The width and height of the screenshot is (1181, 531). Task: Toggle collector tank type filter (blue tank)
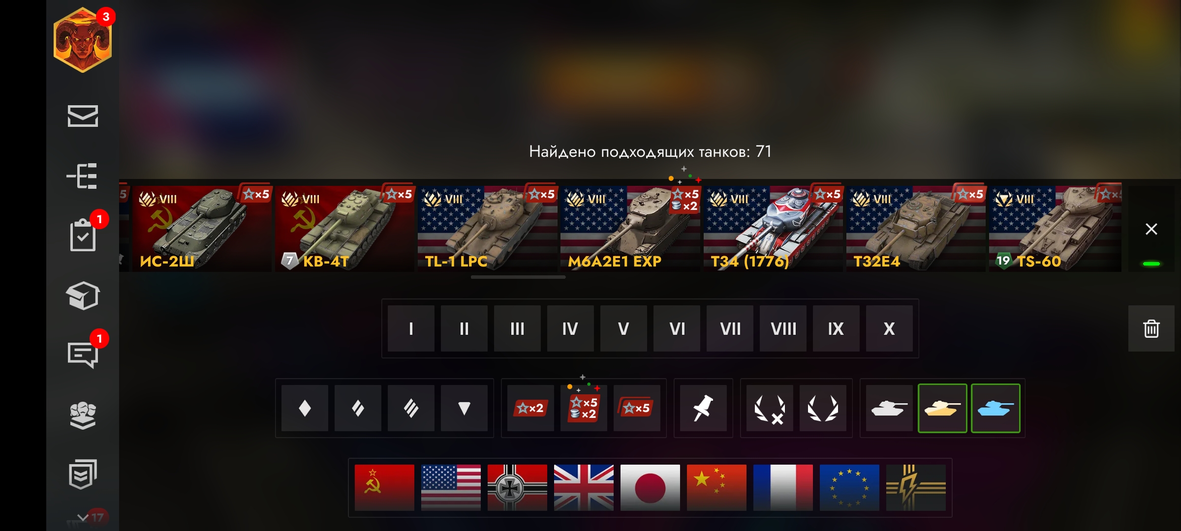coord(995,408)
